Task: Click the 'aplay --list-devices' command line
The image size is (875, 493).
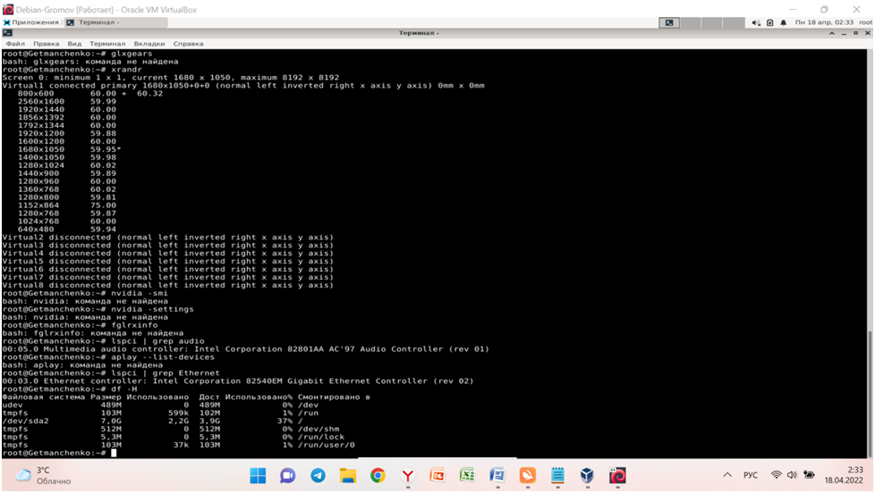Action: coord(108,357)
